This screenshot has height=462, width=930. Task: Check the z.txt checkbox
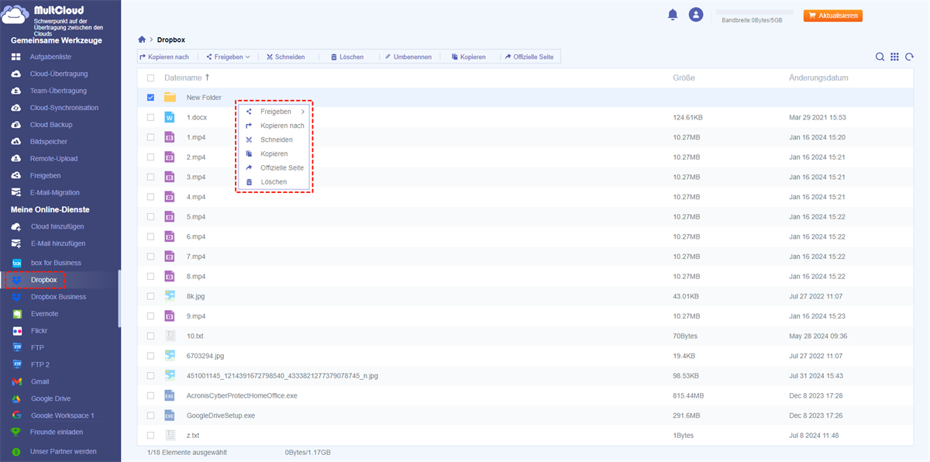coord(150,436)
